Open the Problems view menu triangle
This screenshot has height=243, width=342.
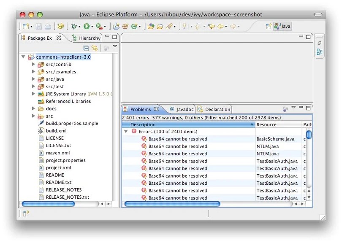pos(293,107)
